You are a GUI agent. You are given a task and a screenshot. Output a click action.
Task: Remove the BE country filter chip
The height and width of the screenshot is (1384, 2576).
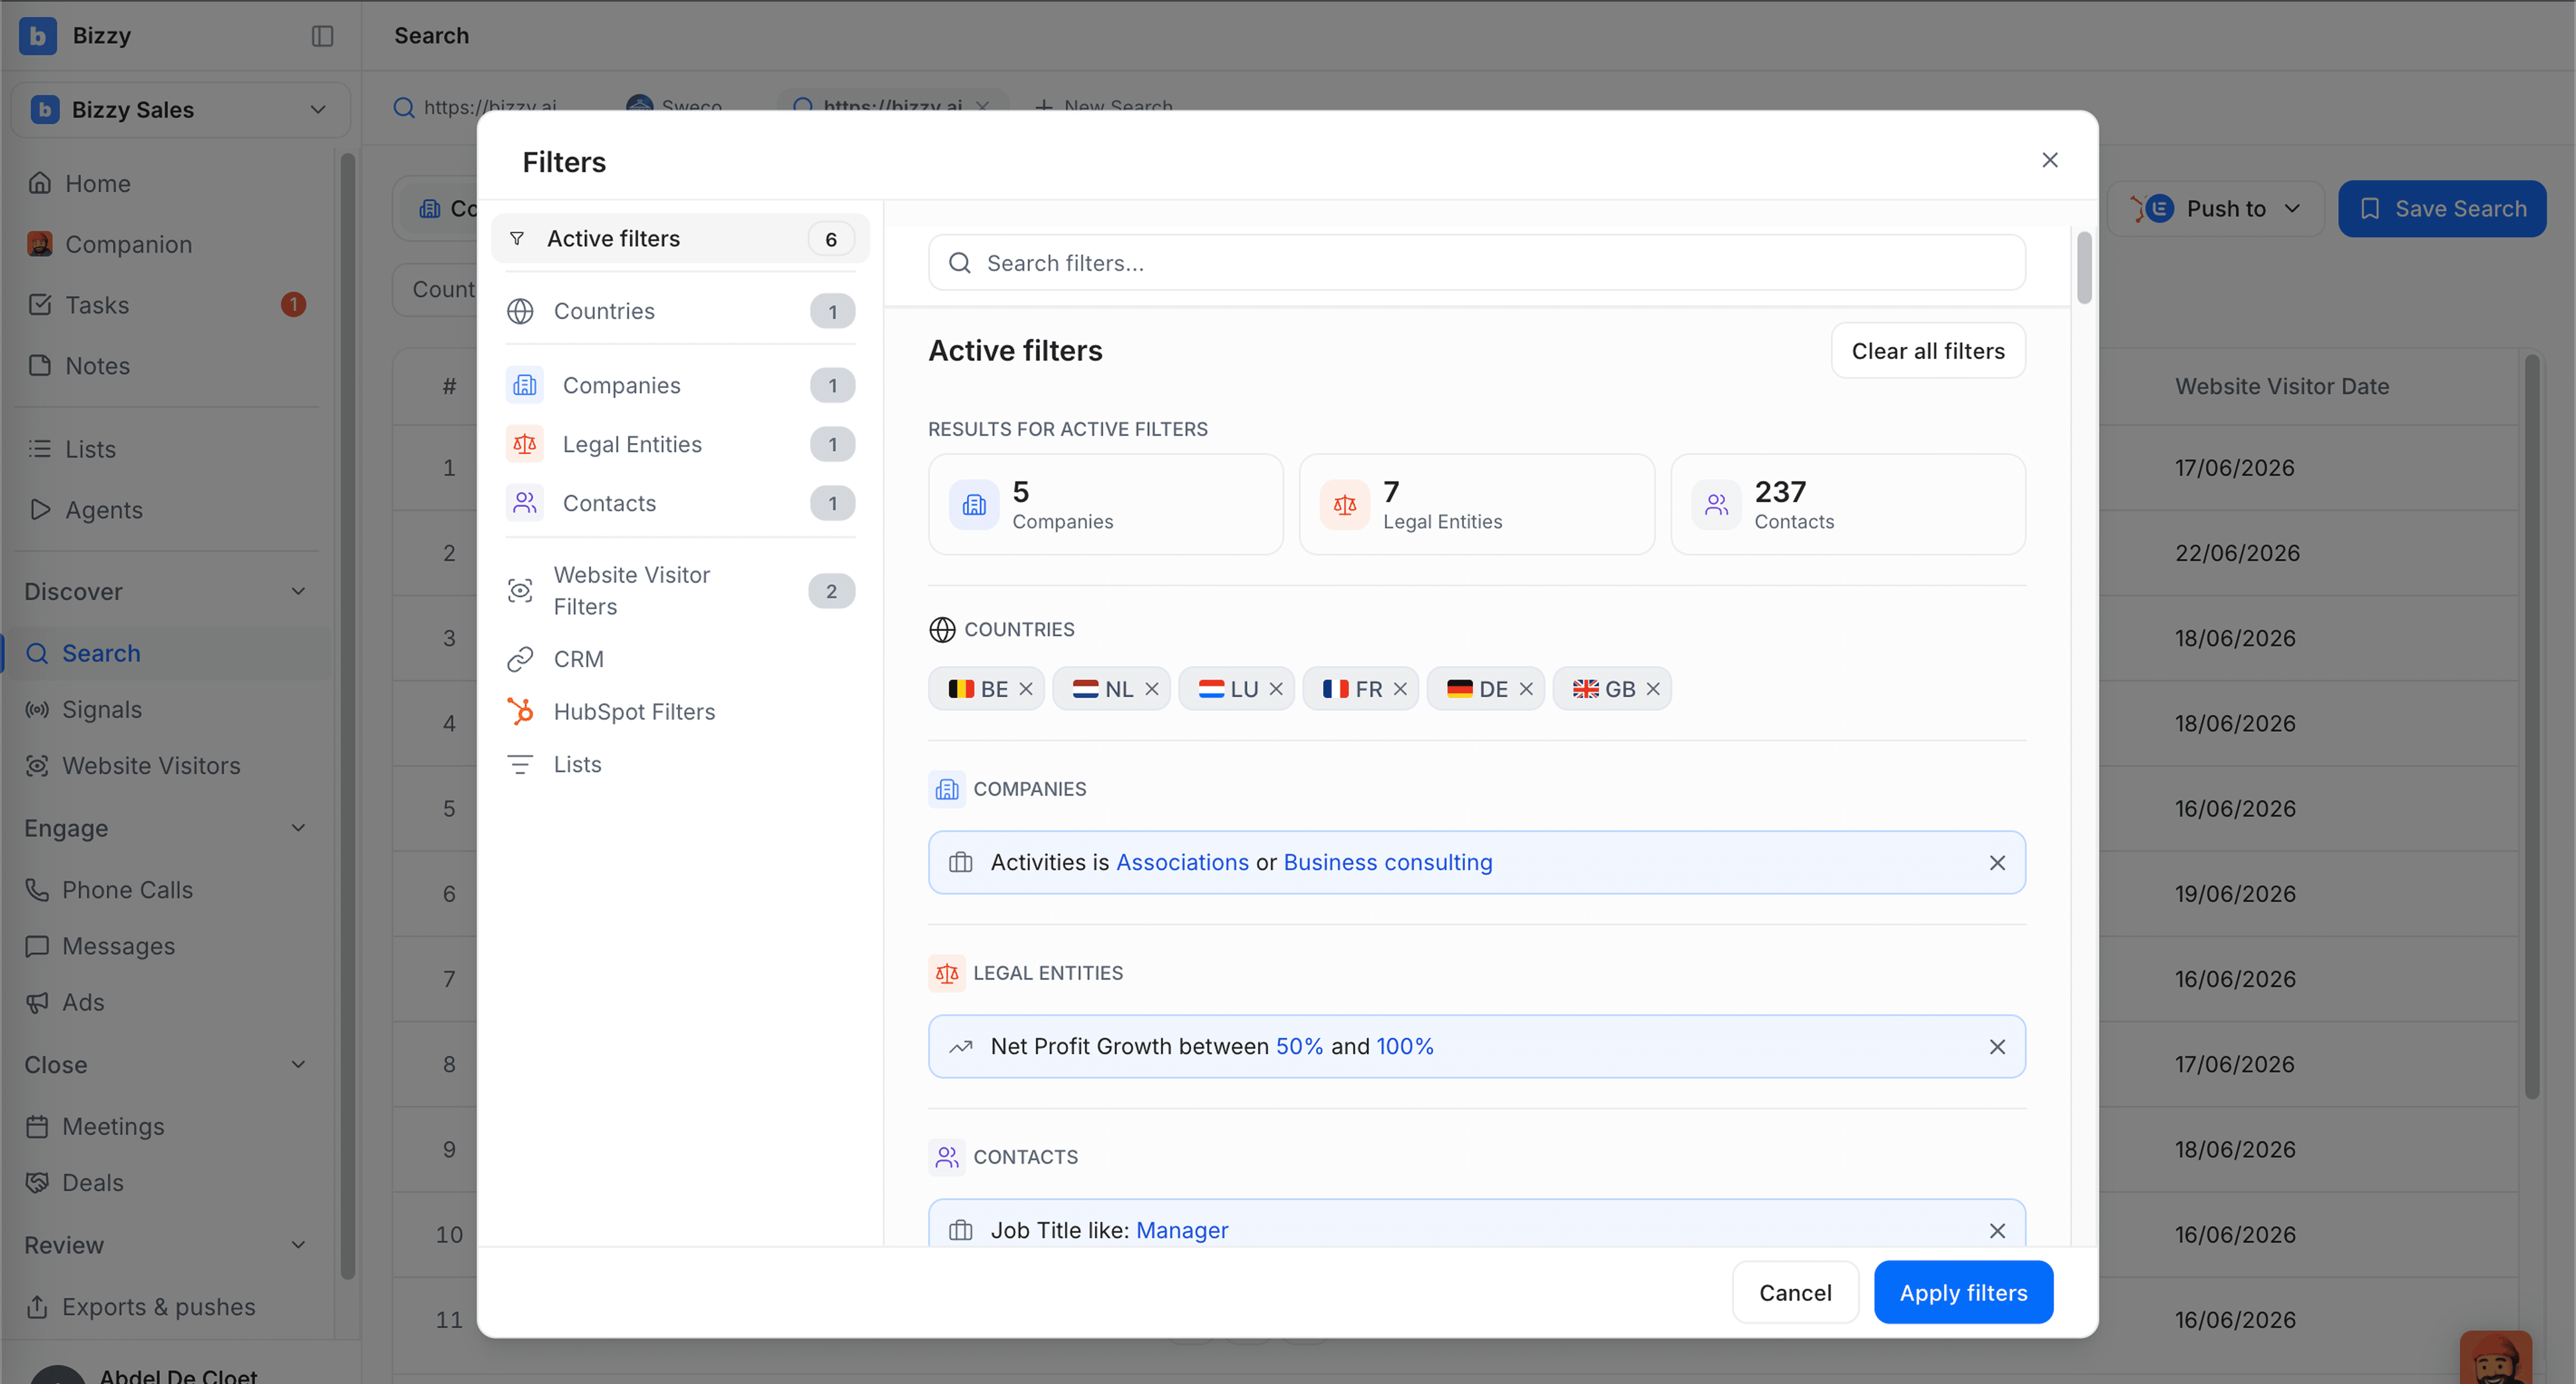pyautogui.click(x=1026, y=689)
